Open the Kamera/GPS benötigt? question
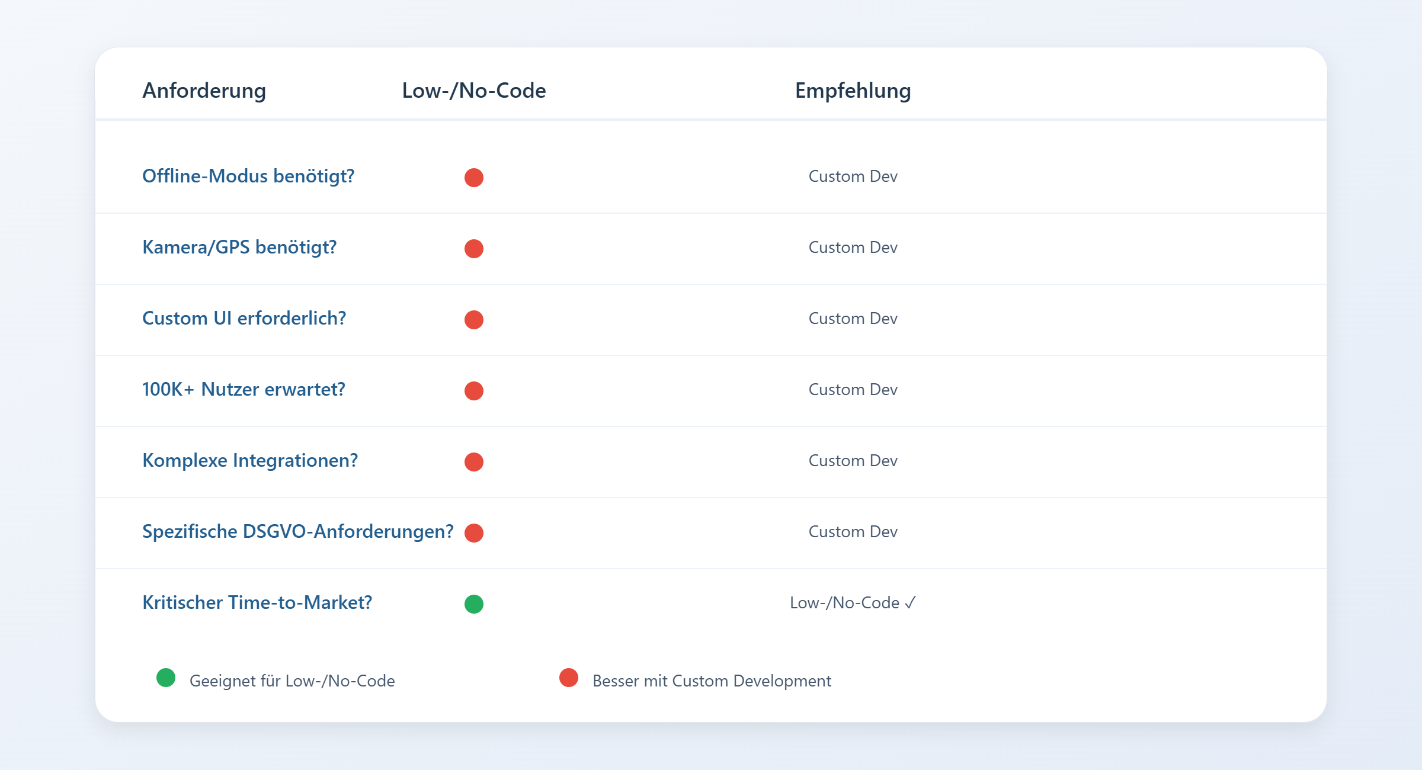 (239, 247)
